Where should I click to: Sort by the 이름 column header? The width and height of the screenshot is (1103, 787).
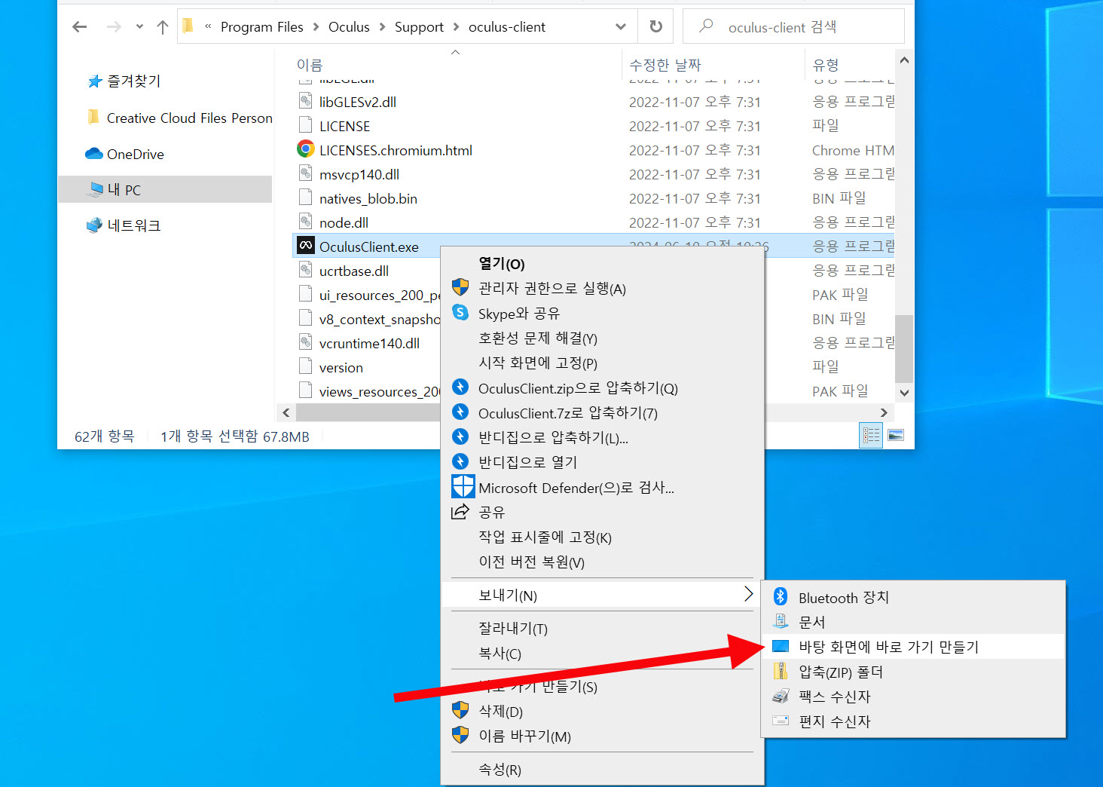(x=310, y=65)
